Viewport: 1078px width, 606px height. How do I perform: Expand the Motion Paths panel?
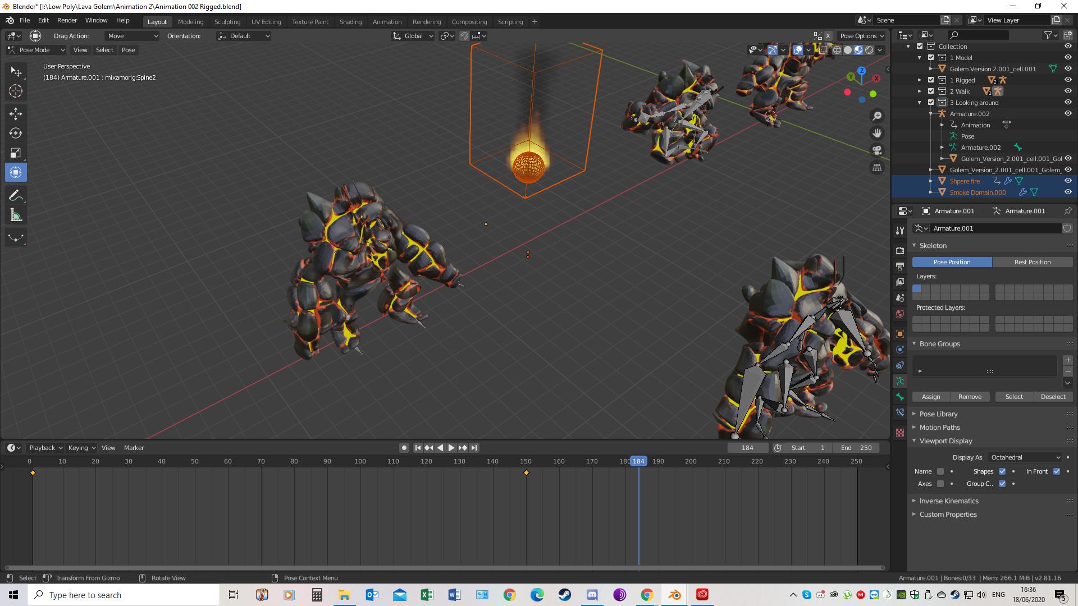[x=939, y=428]
